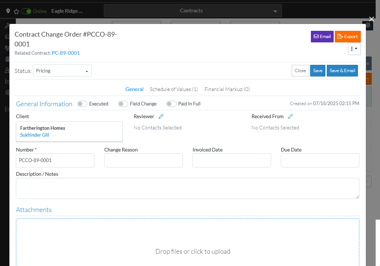The image size is (380, 266).
Task: Click the Reviewer edit pencil icon
Action: 161,116
